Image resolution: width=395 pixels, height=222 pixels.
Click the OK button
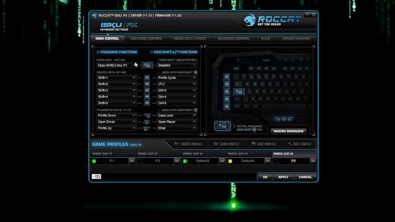tap(265, 177)
